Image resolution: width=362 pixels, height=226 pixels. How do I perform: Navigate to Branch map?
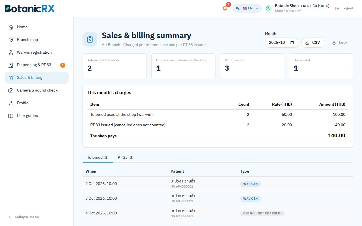coord(36,40)
